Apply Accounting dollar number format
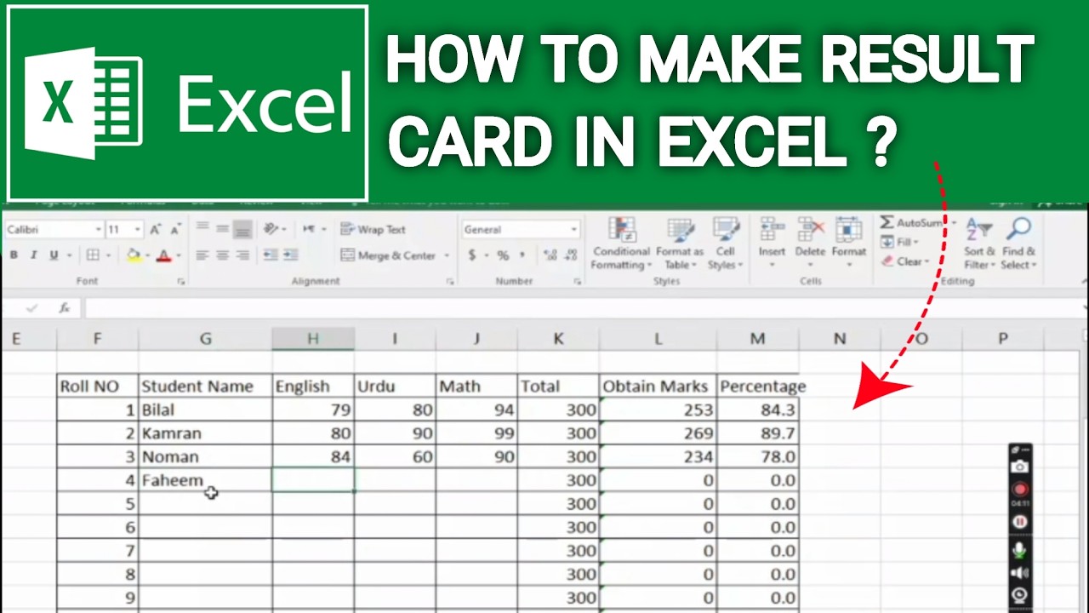This screenshot has height=613, width=1089. click(x=472, y=255)
